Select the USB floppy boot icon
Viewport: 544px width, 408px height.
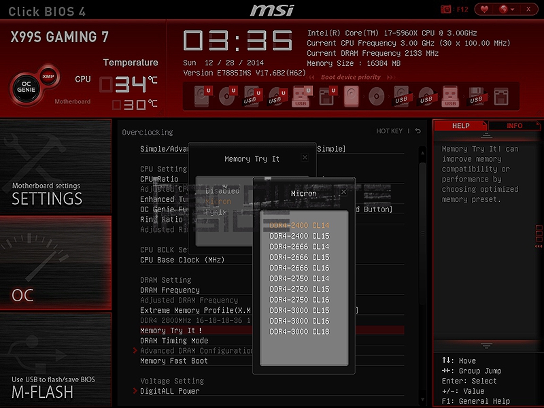[477, 96]
